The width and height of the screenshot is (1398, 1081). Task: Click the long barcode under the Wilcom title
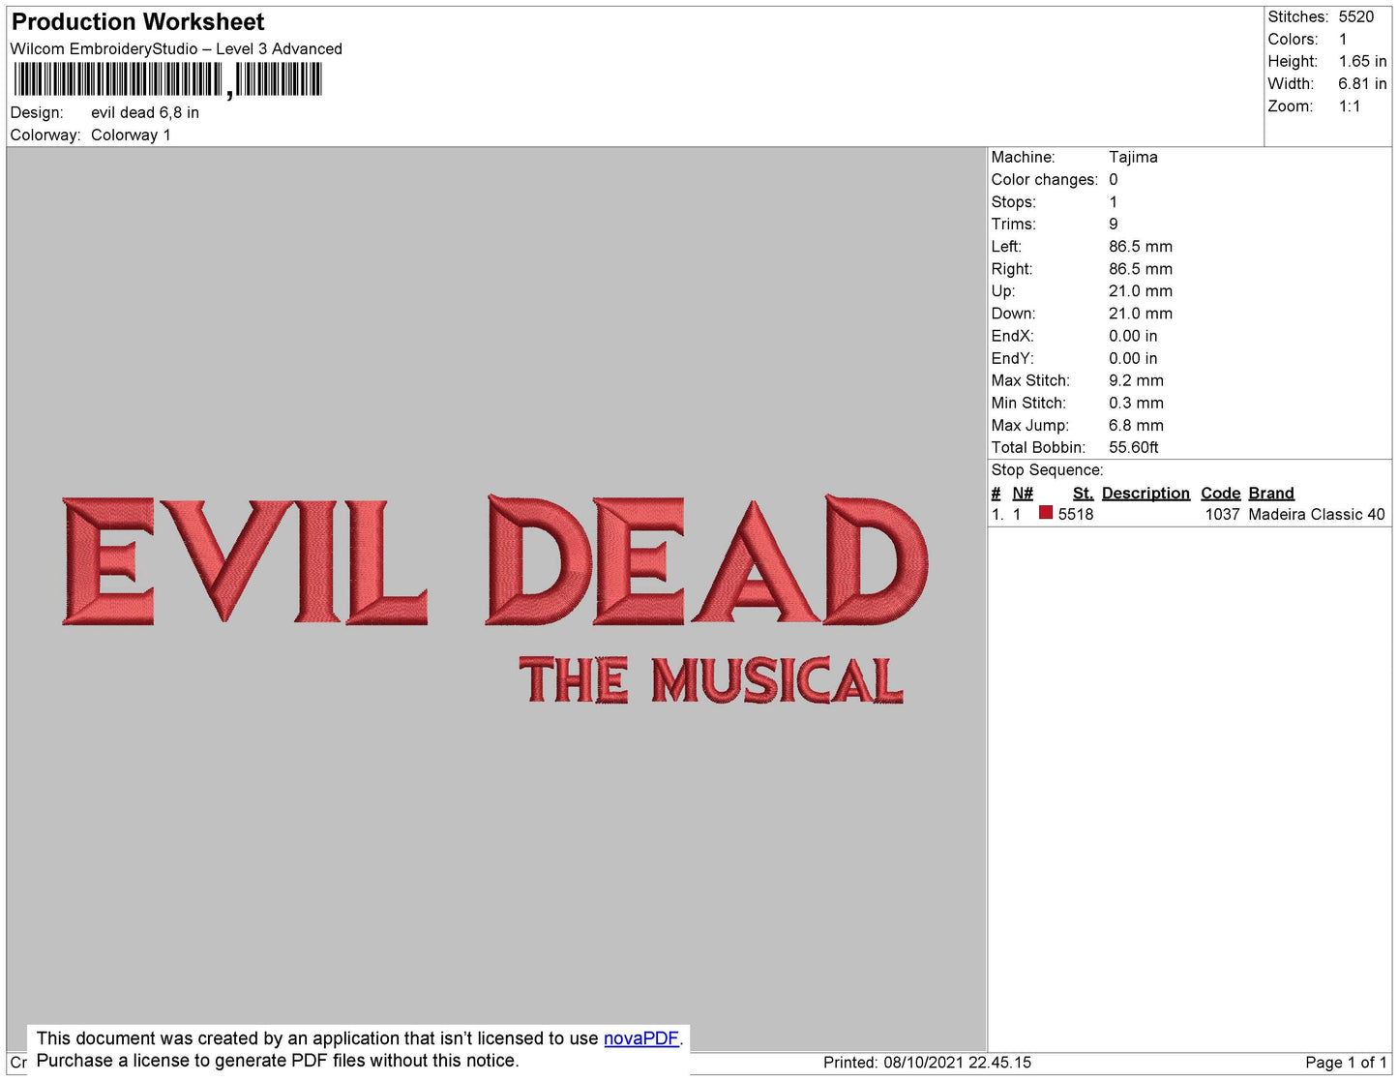coord(118,79)
